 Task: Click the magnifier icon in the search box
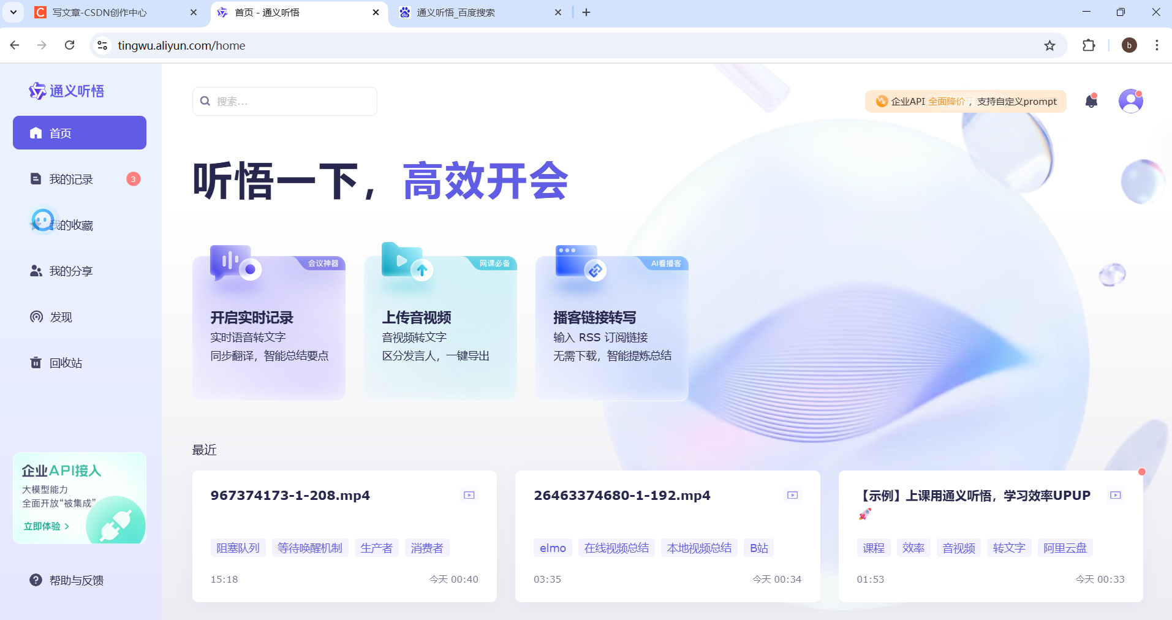point(205,101)
